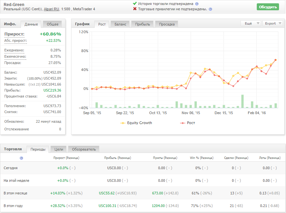The image size is (286, 213).
Task: Click the USC741.00 withdrawals value
Action: [52, 112]
